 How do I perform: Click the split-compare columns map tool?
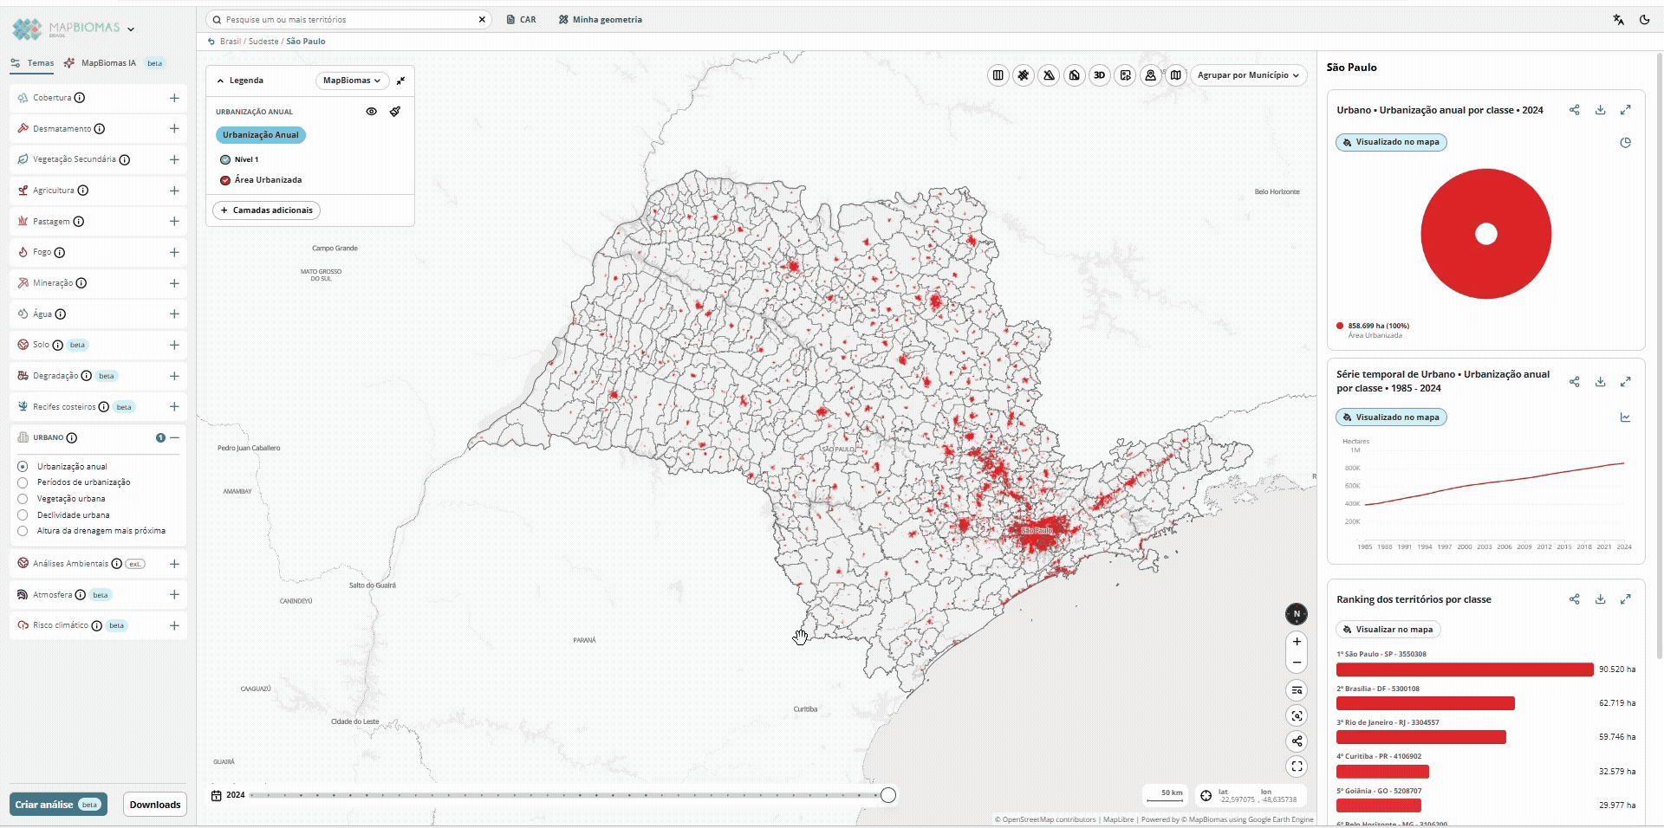[x=998, y=75]
